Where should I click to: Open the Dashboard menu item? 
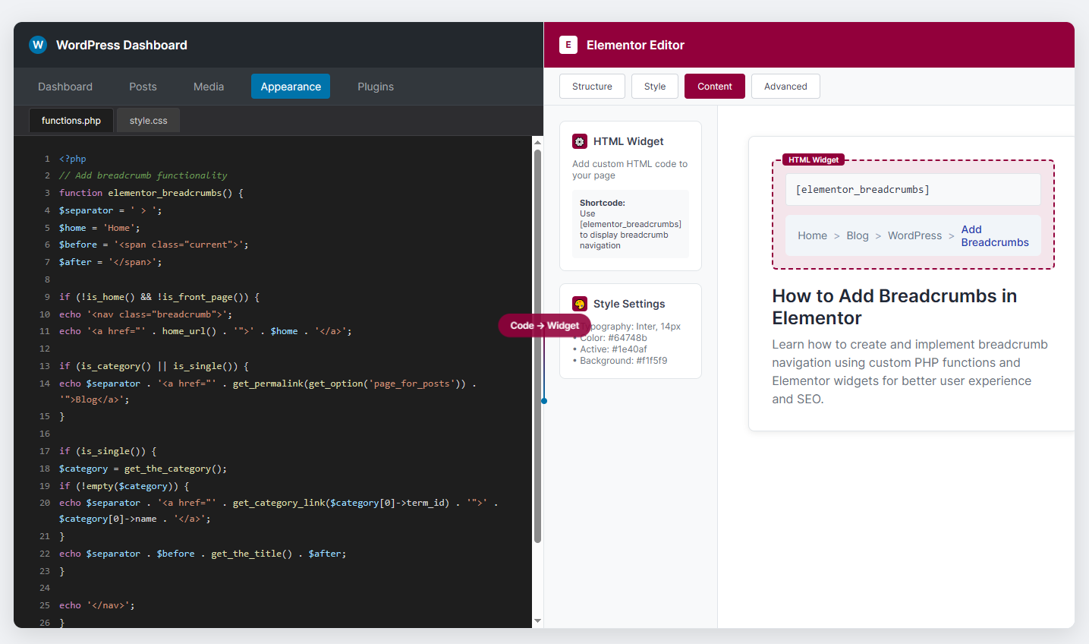[65, 87]
